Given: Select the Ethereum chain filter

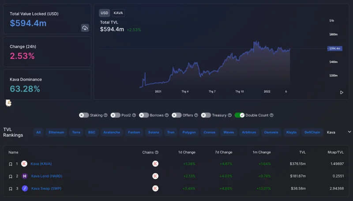Looking at the screenshot, I should (56, 132).
